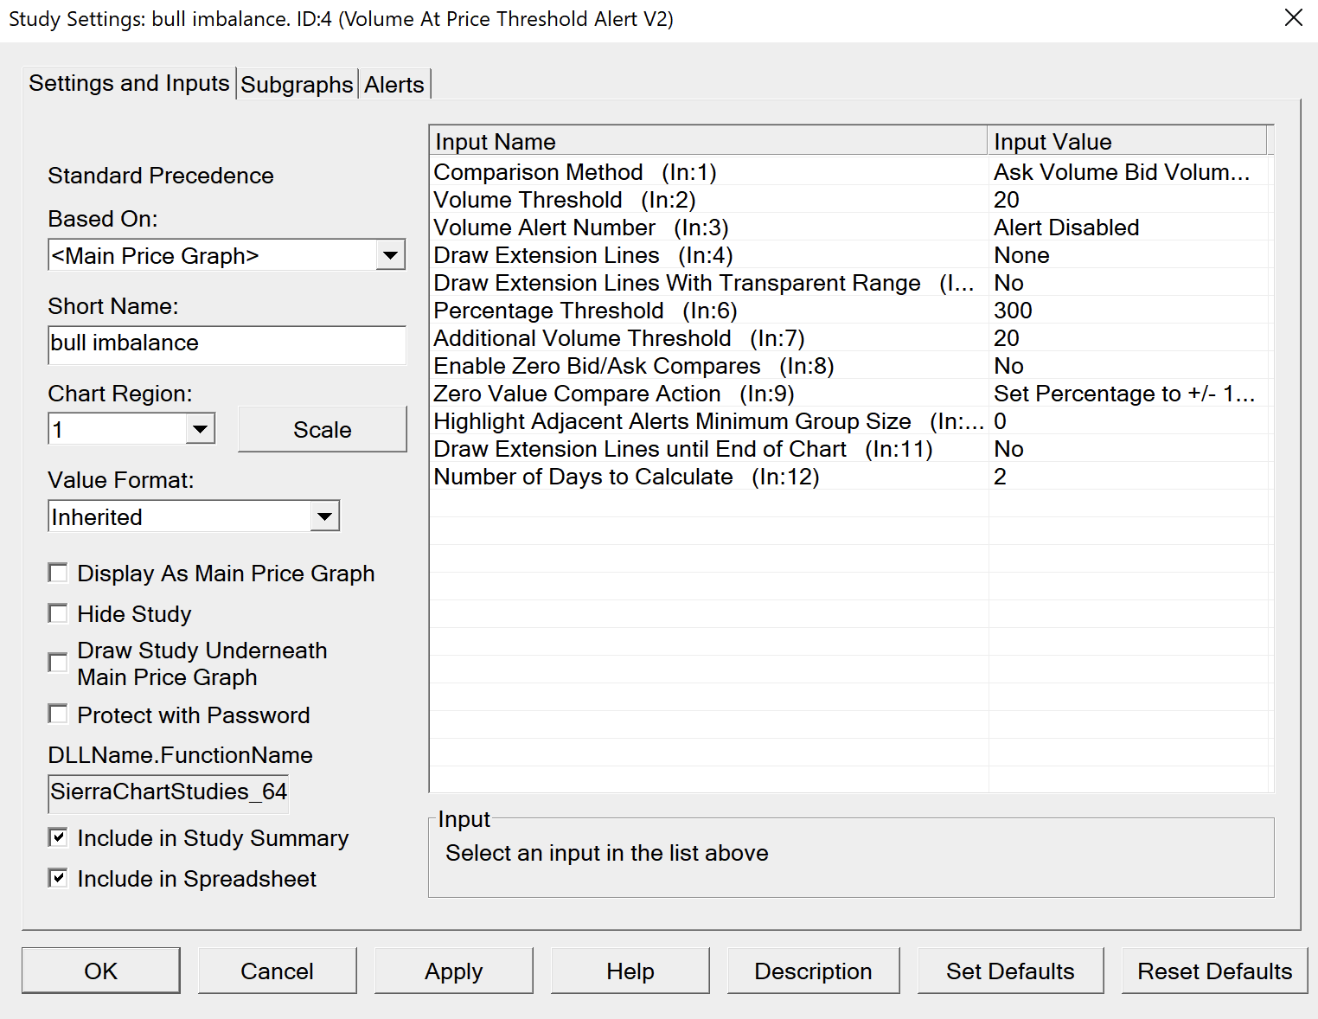Image resolution: width=1318 pixels, height=1019 pixels.
Task: Click the Set Defaults button
Action: 1009,971
